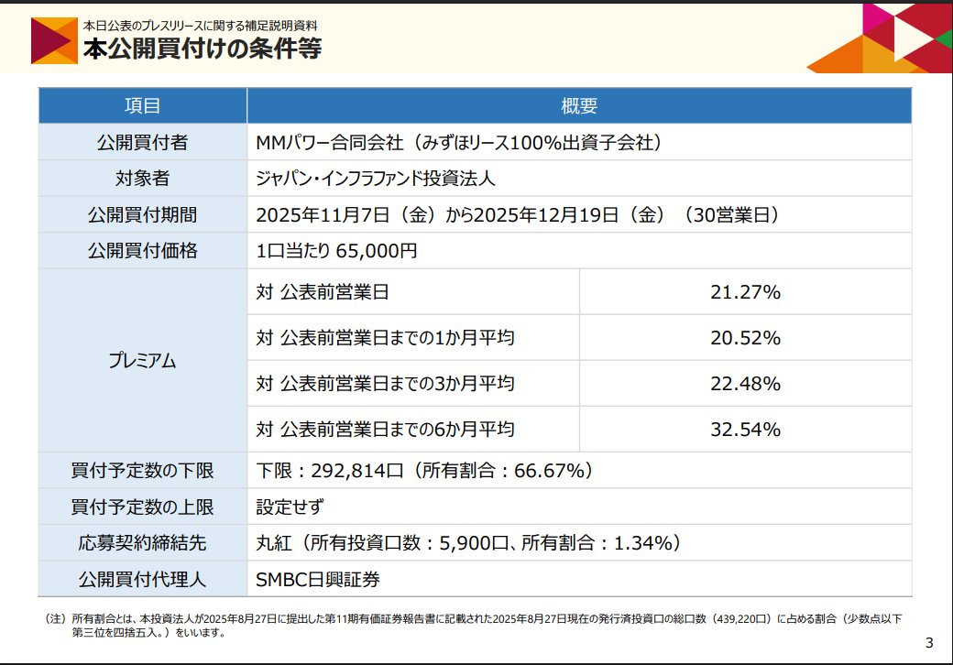
Task: Click the 下限：292,814口 cell text
Action: click(x=424, y=471)
